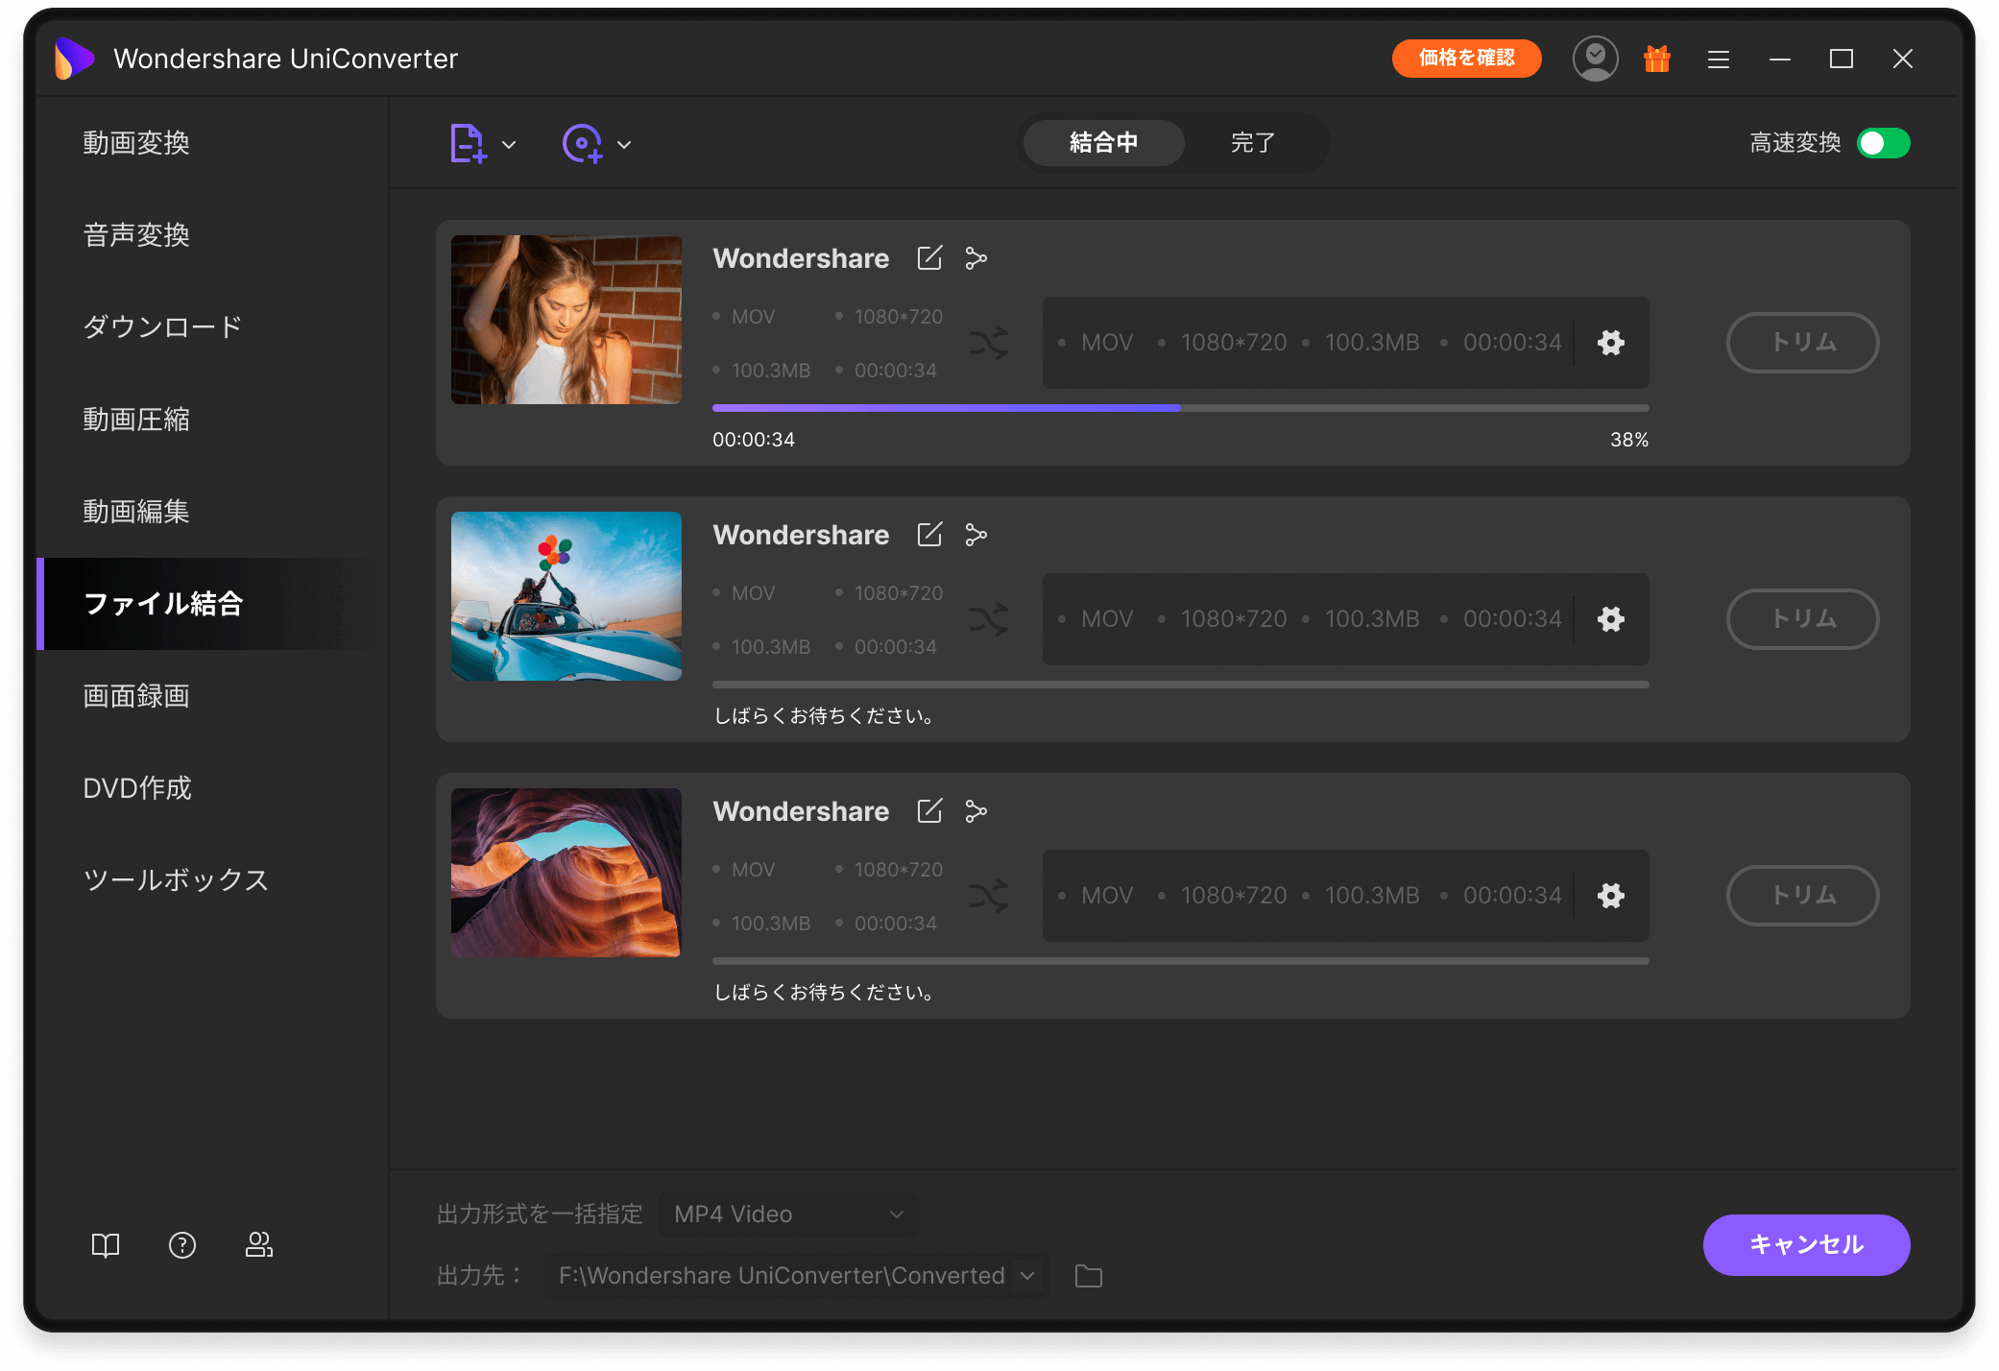Image resolution: width=1999 pixels, height=1371 pixels.
Task: Click the second video's progress bar
Action: pos(1180,685)
